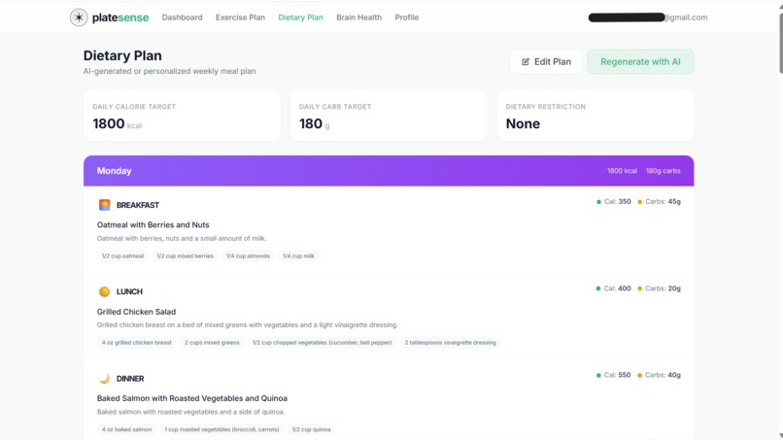Click the roasted vegetables broccoli carrots tag

coord(221,429)
